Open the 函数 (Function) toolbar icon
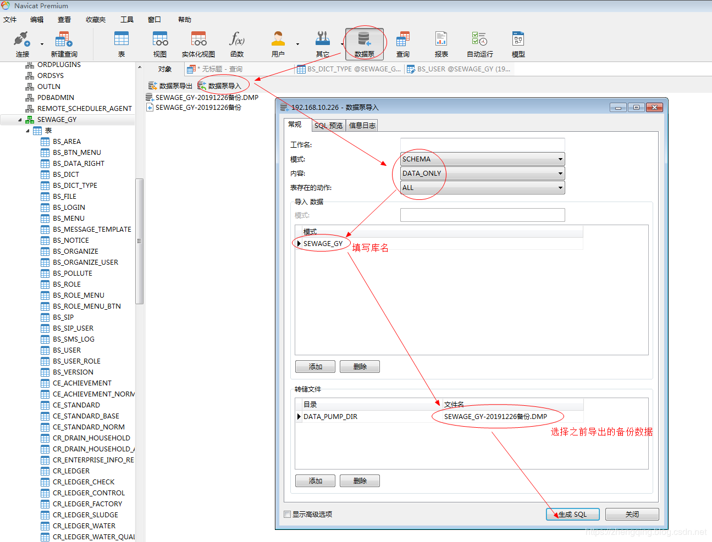 [x=237, y=44]
